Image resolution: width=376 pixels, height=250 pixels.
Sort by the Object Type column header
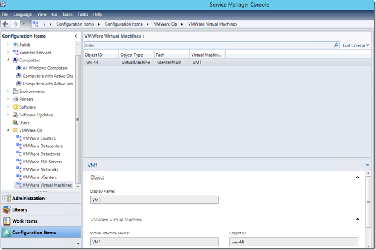click(135, 54)
